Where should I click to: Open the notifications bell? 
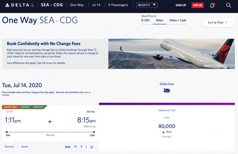212,5
